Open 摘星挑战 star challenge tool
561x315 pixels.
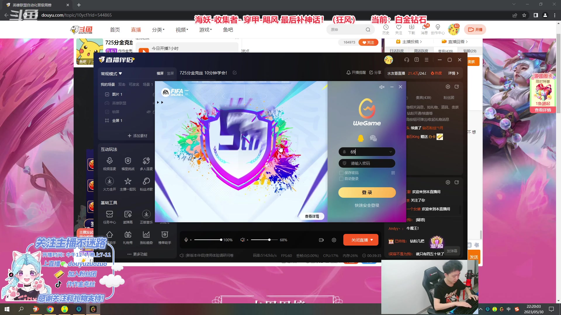click(128, 164)
